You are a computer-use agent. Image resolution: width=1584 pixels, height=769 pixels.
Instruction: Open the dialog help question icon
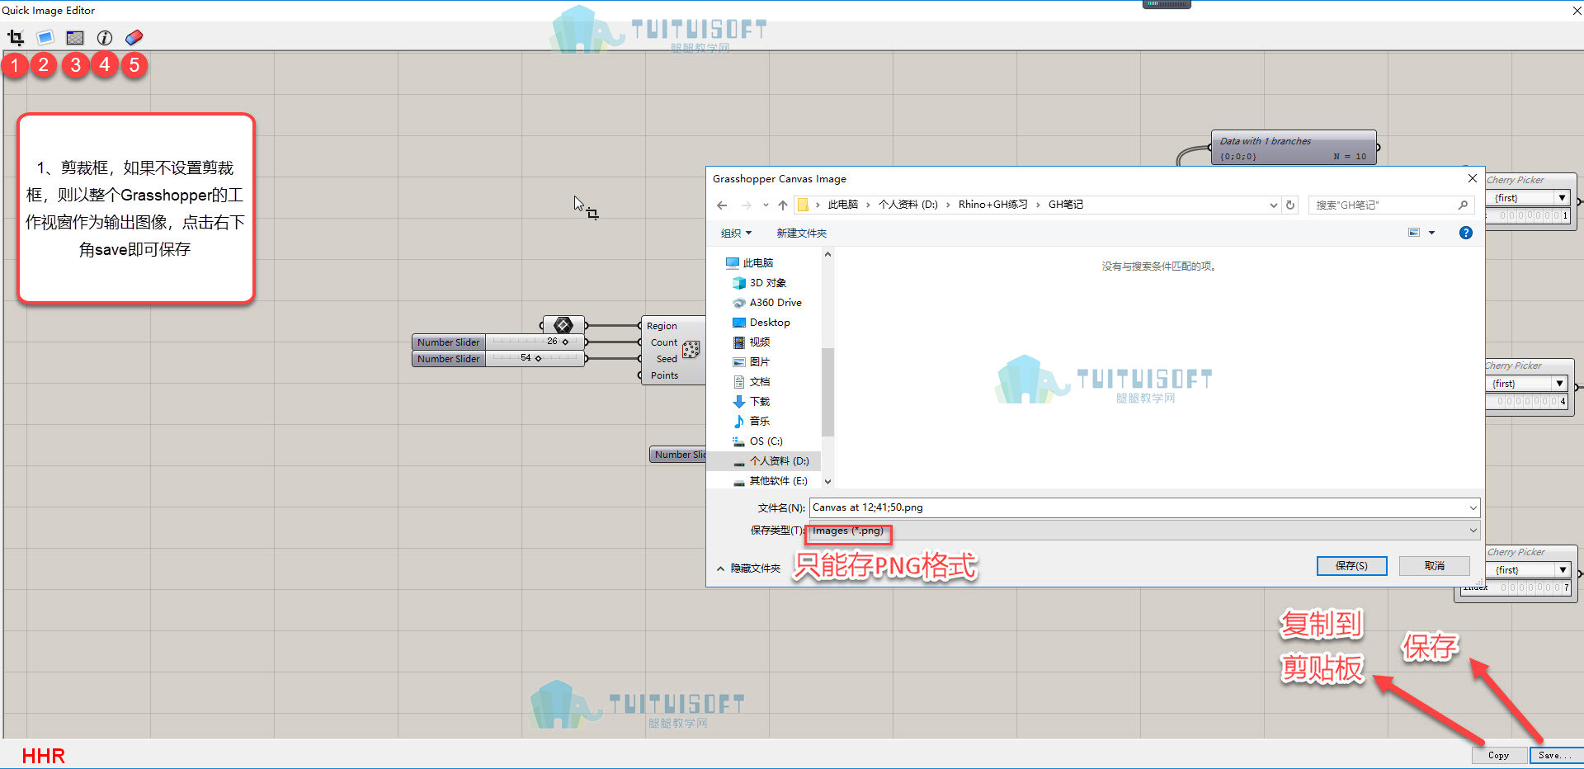pyautogui.click(x=1465, y=233)
